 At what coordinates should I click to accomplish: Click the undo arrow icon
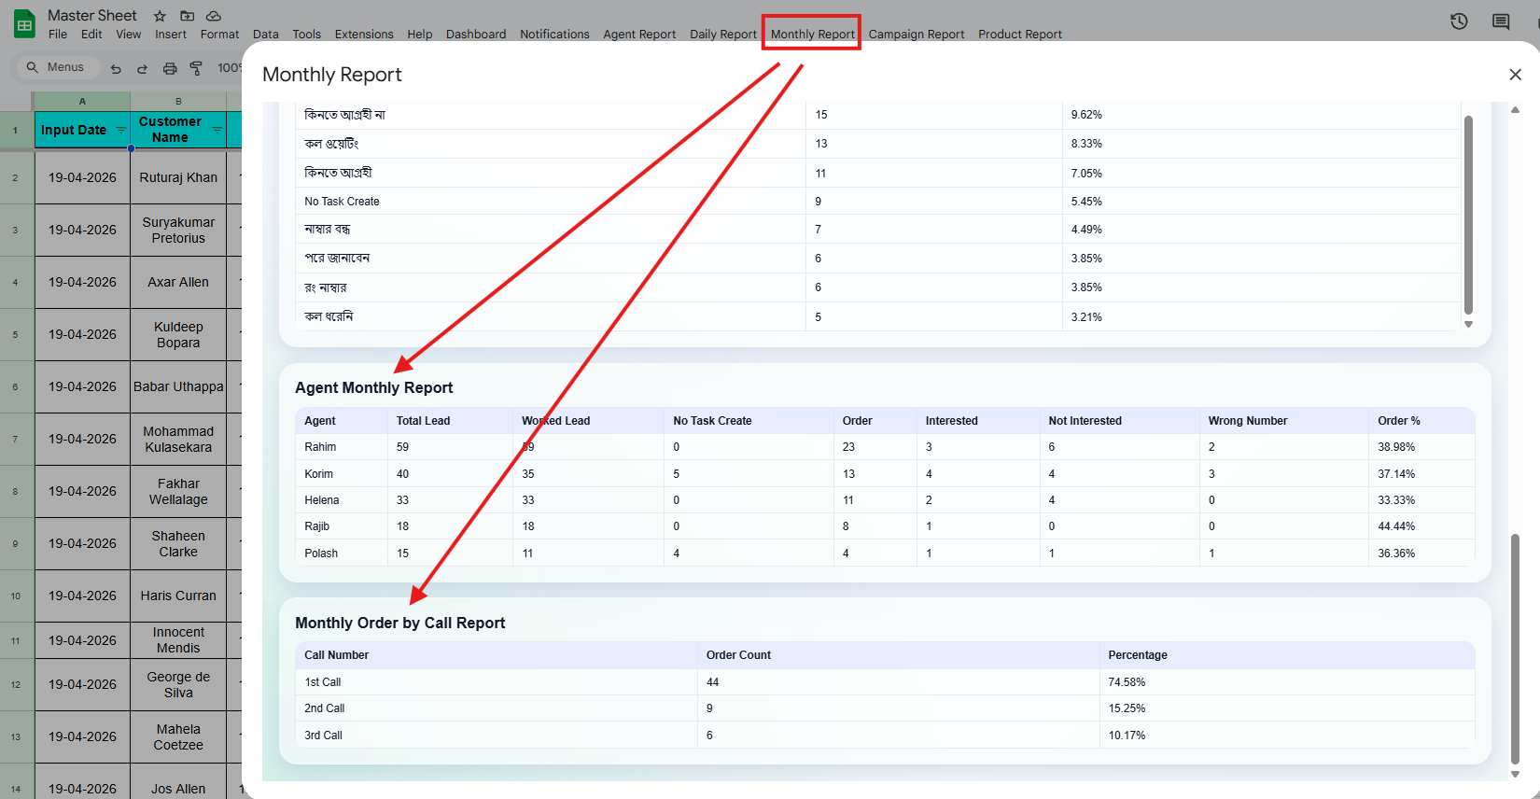[x=116, y=68]
